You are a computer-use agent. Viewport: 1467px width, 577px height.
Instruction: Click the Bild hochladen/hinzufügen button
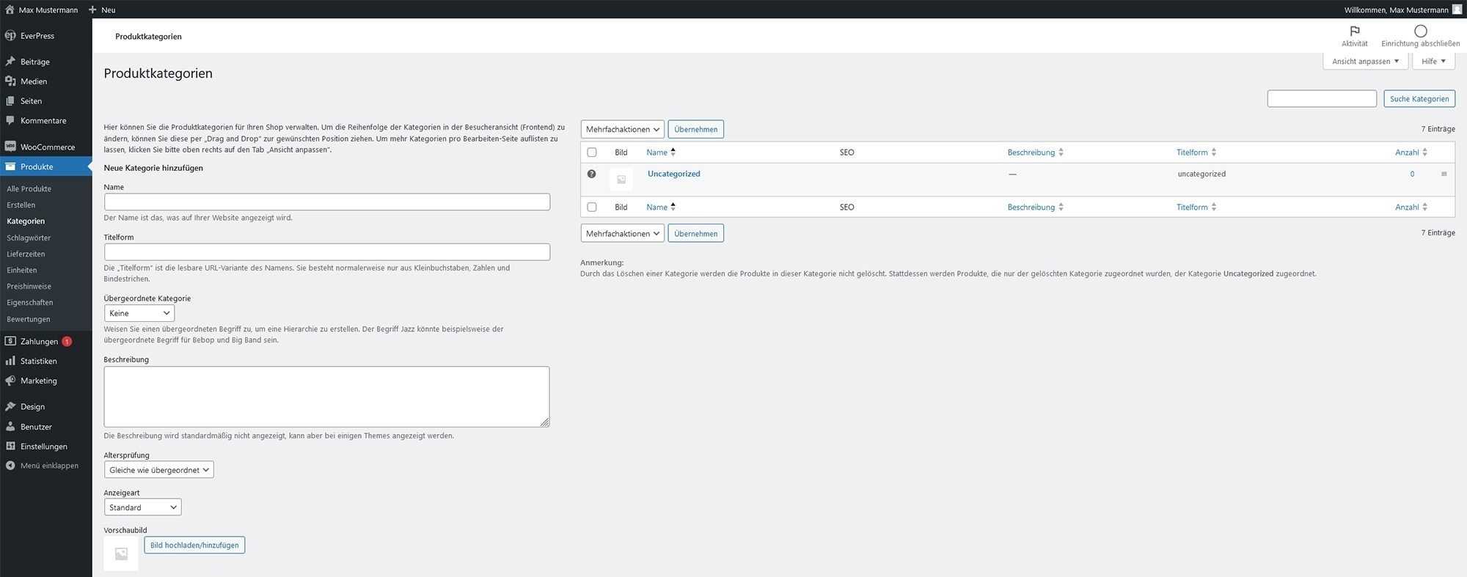click(x=194, y=545)
